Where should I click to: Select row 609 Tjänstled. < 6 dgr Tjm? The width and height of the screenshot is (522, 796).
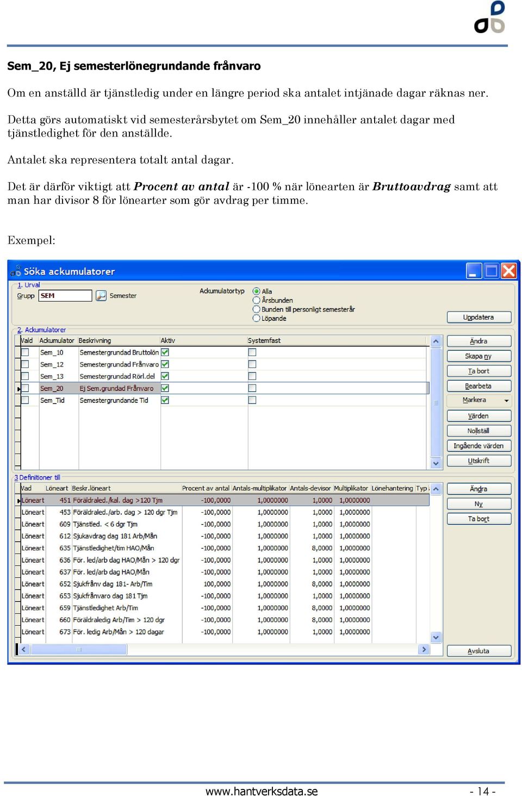tap(223, 524)
